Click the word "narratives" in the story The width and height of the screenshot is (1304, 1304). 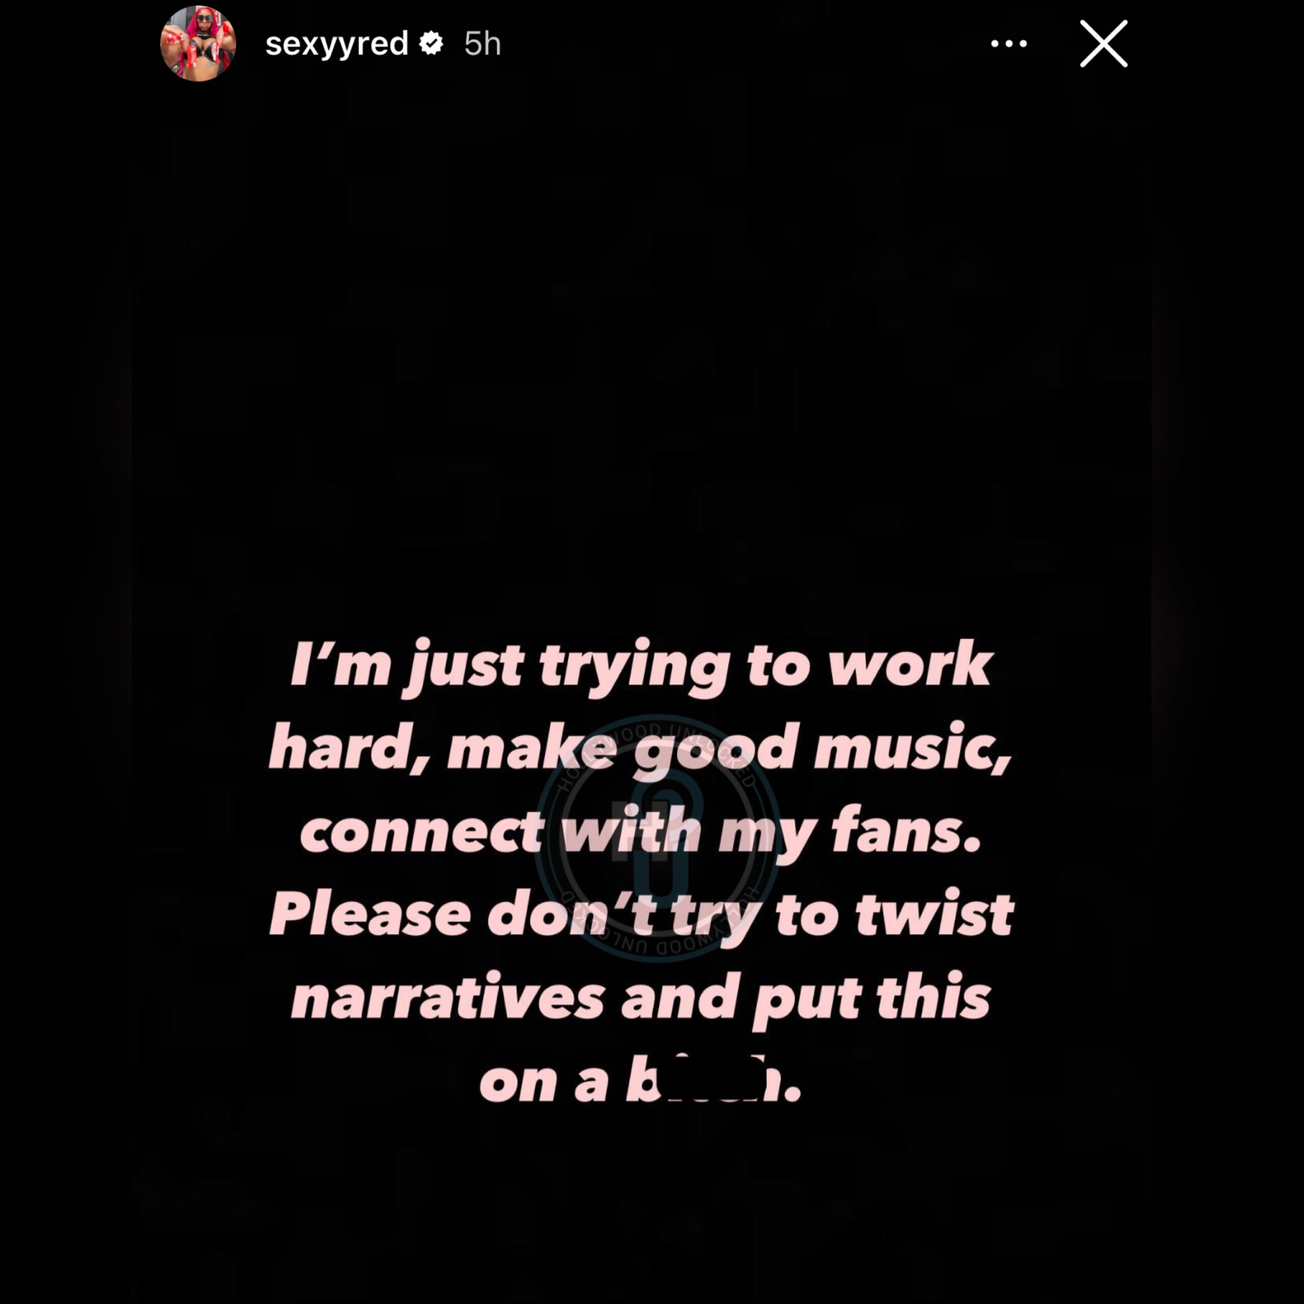point(448,999)
